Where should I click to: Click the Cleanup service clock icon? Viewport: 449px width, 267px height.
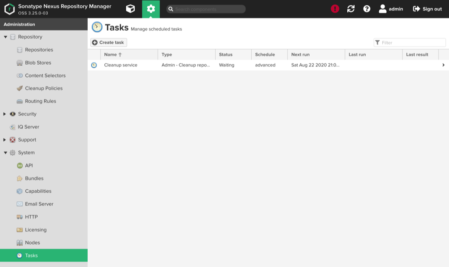[94, 65]
